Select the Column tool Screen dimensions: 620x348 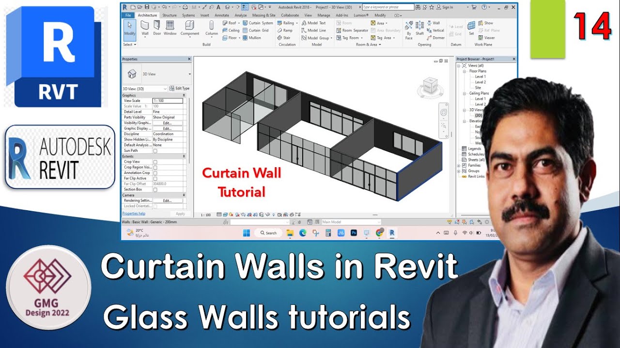point(212,28)
